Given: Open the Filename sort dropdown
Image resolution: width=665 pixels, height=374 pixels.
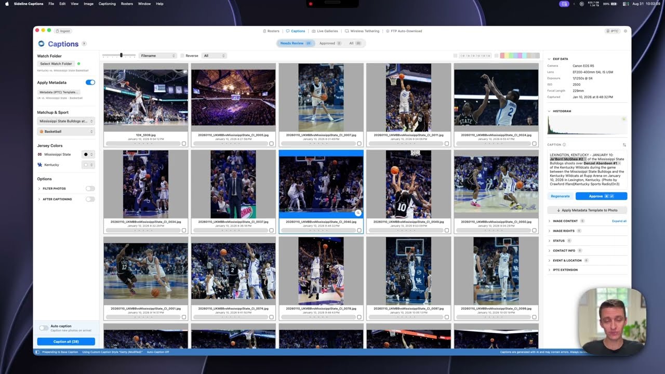Looking at the screenshot, I should click(x=158, y=56).
